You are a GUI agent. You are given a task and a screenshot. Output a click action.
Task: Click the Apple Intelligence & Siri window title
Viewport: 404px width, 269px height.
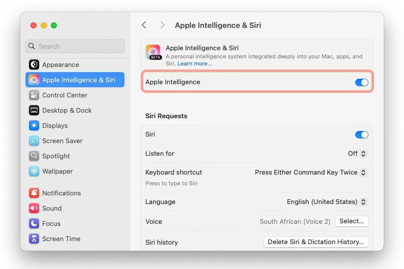pos(218,25)
